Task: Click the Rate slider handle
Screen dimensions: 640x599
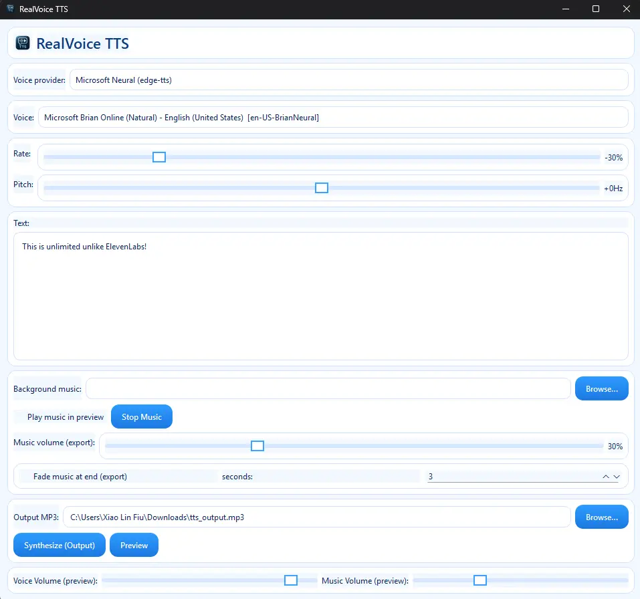Action: click(158, 157)
